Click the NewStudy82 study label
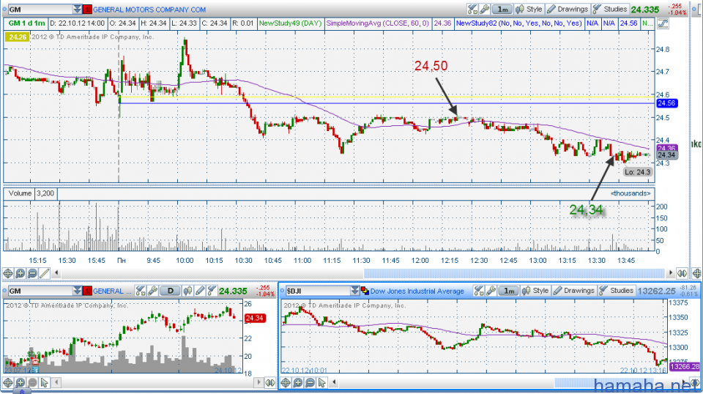This screenshot has height=394, width=703. [x=518, y=23]
